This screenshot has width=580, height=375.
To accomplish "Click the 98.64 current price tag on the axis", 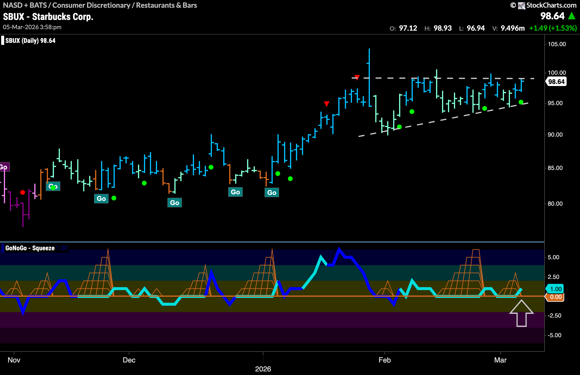I will pyautogui.click(x=556, y=82).
